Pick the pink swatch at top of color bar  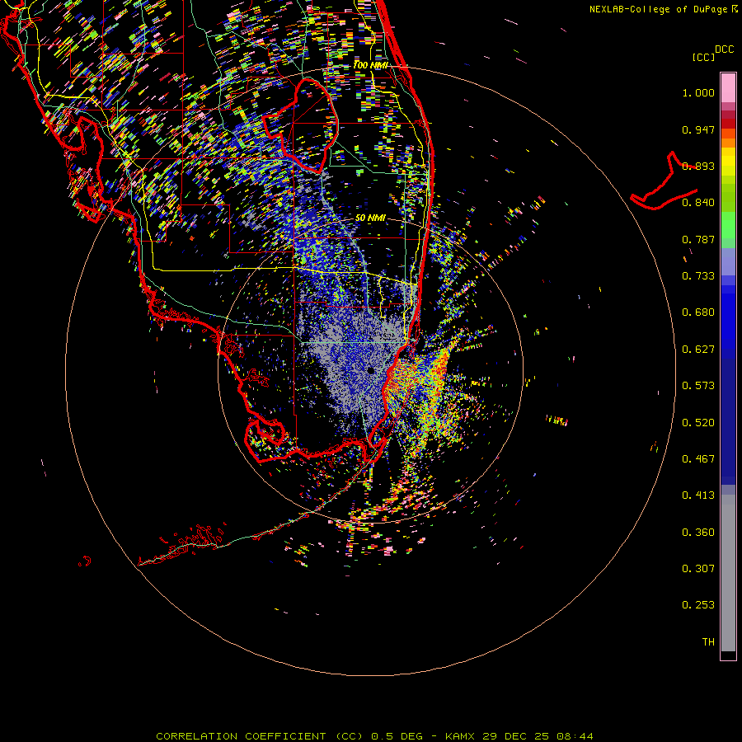tap(728, 87)
